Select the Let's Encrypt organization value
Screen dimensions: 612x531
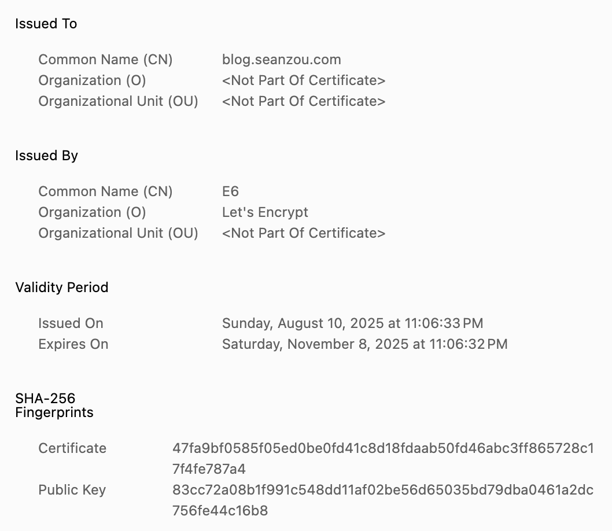click(265, 212)
